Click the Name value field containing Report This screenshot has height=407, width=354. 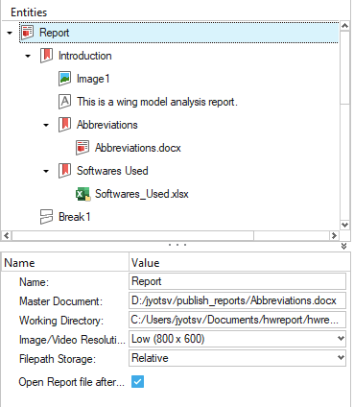coord(237,281)
